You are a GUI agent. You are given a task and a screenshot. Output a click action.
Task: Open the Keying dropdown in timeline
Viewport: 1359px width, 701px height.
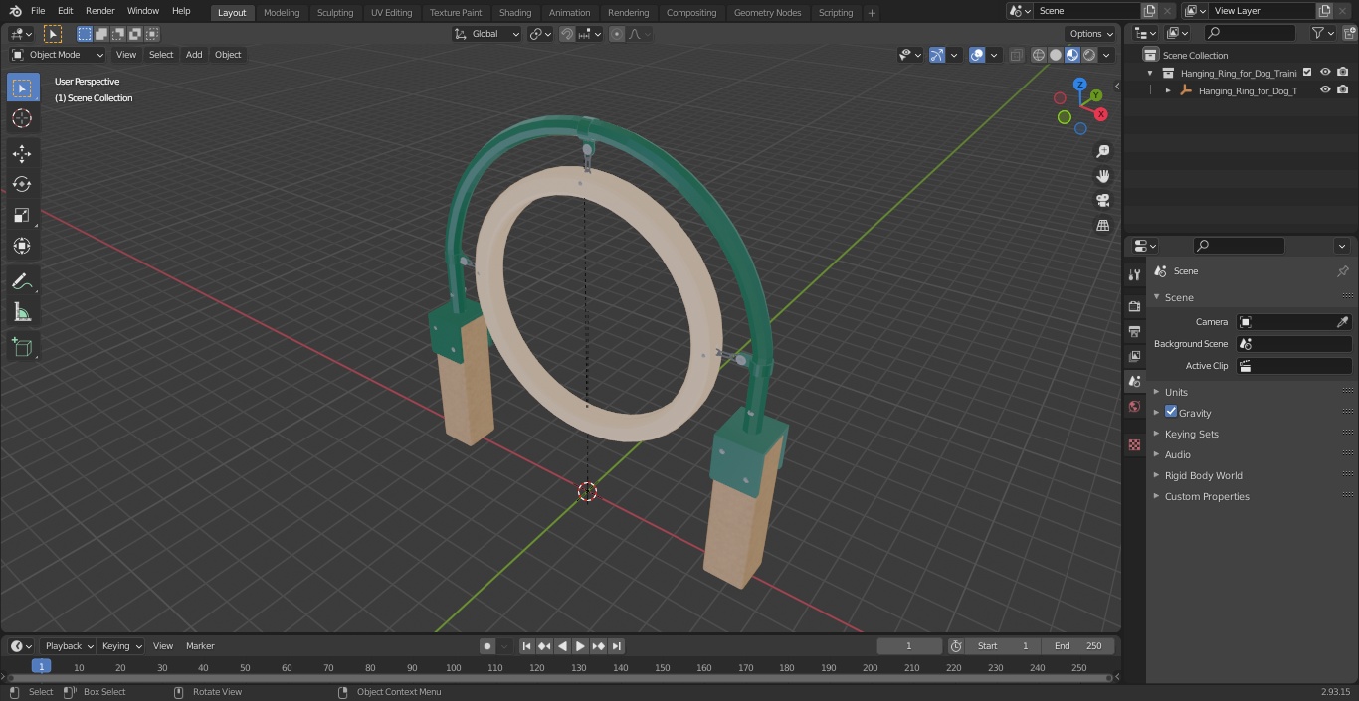120,646
